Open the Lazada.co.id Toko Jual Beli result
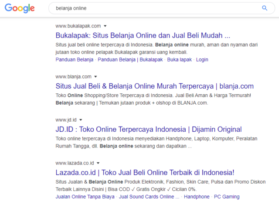This screenshot has width=279, height=209. [x=145, y=172]
